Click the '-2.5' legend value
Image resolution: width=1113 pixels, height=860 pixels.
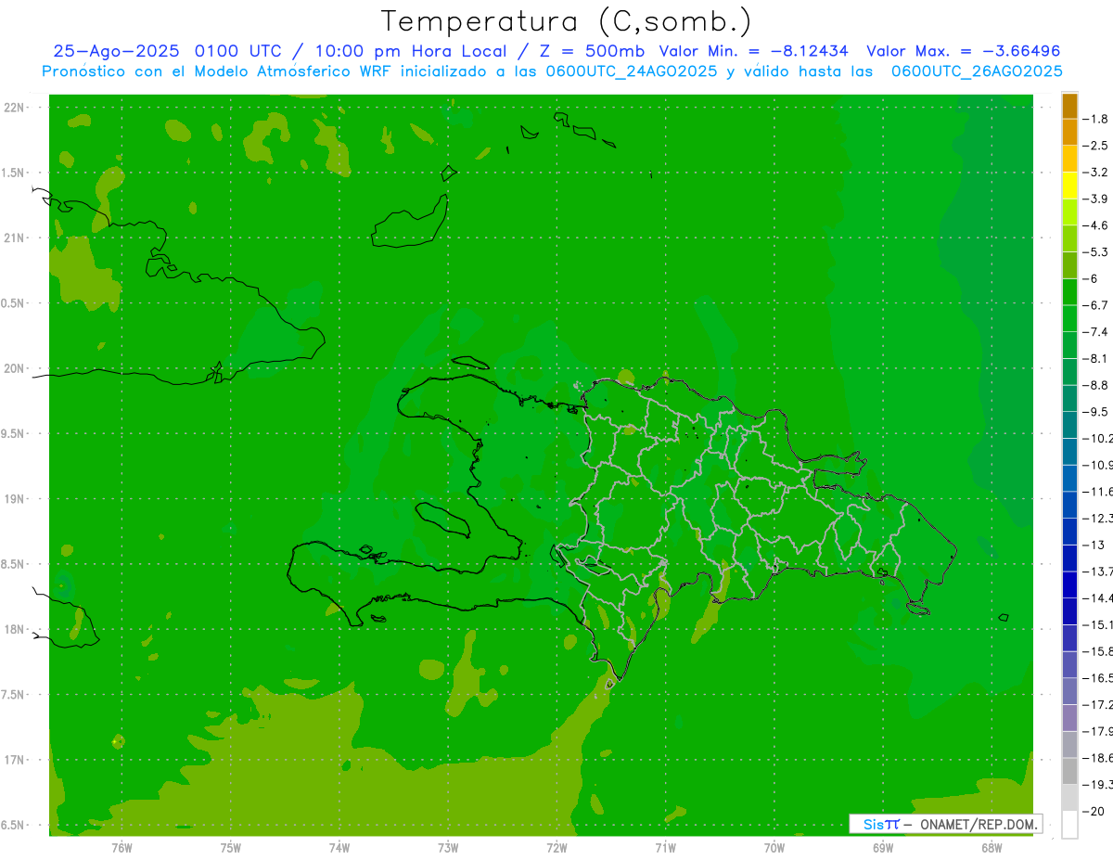(x=1096, y=146)
